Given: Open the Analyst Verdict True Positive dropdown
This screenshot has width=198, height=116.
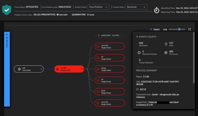Looking at the screenshot, I should 98,7.
